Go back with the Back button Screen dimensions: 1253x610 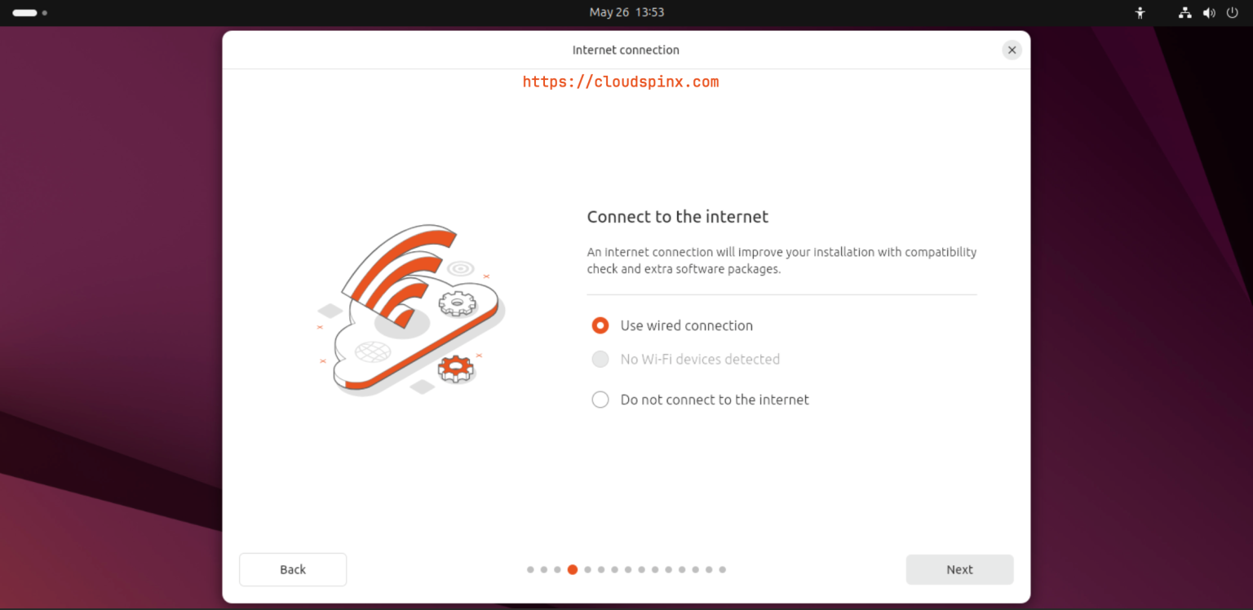click(292, 569)
